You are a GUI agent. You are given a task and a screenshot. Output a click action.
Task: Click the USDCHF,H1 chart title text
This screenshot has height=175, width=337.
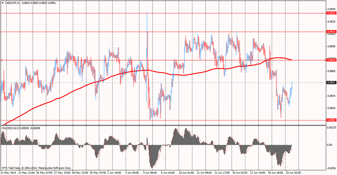tap(11, 3)
